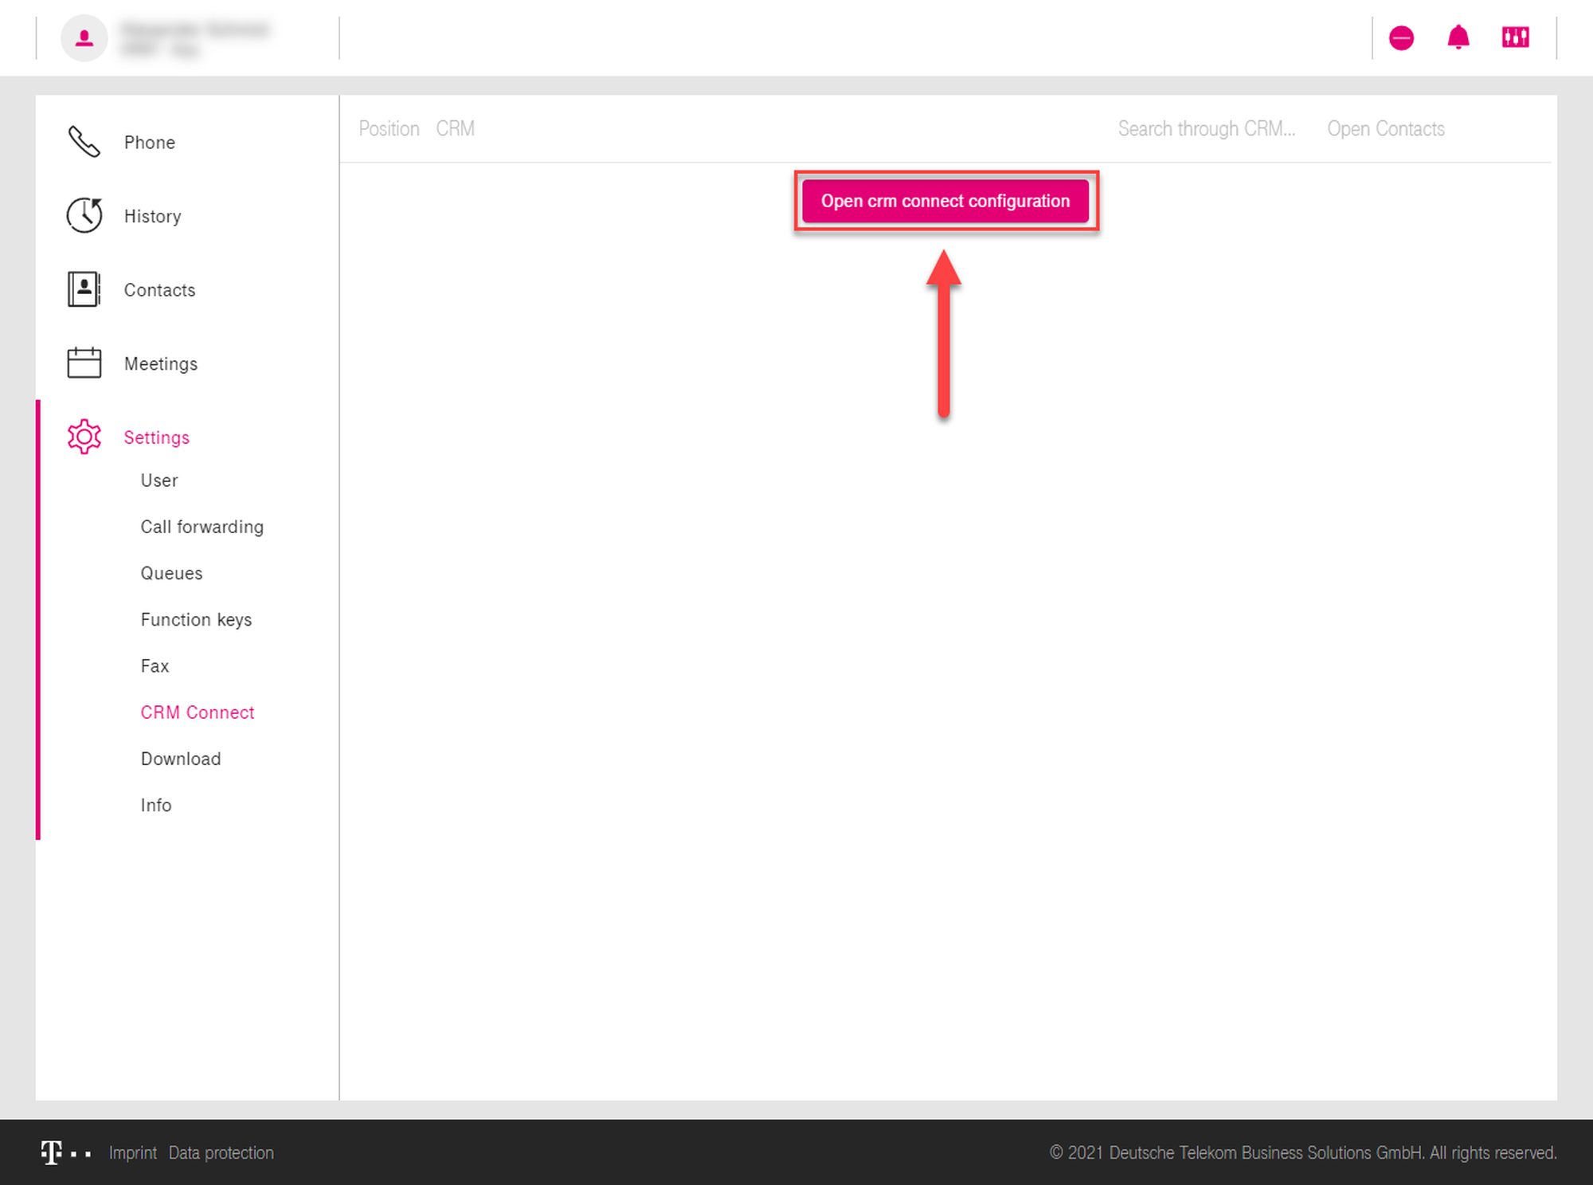Go to Function keys settings
The height and width of the screenshot is (1185, 1593).
tap(196, 619)
